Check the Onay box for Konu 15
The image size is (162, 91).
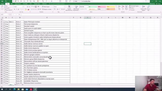click(4, 53)
